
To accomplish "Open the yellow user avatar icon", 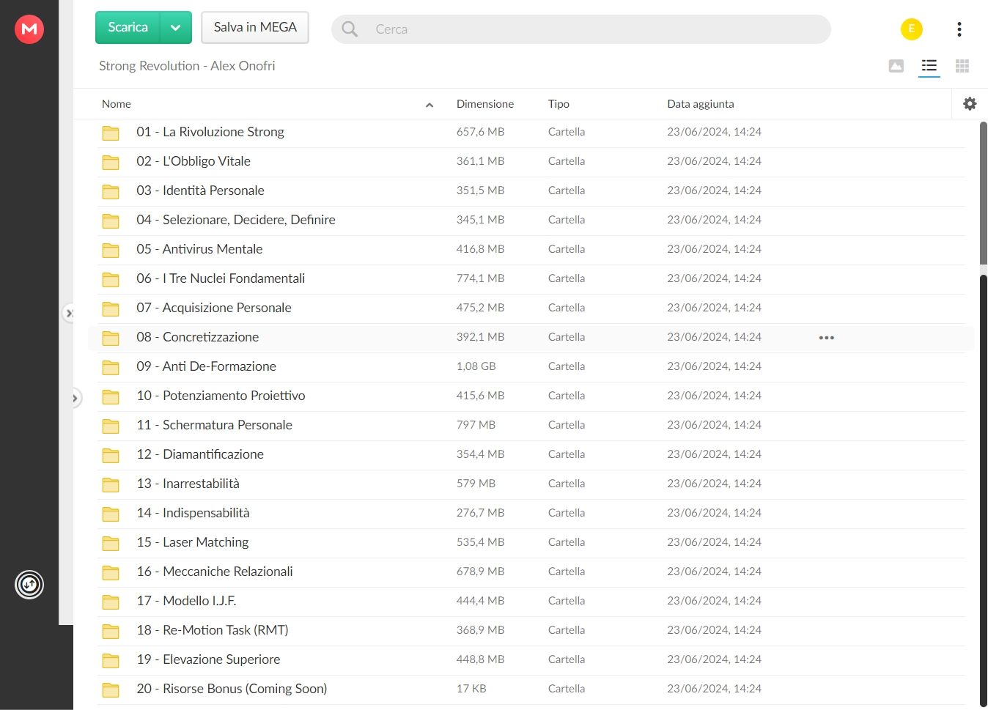I will [911, 29].
